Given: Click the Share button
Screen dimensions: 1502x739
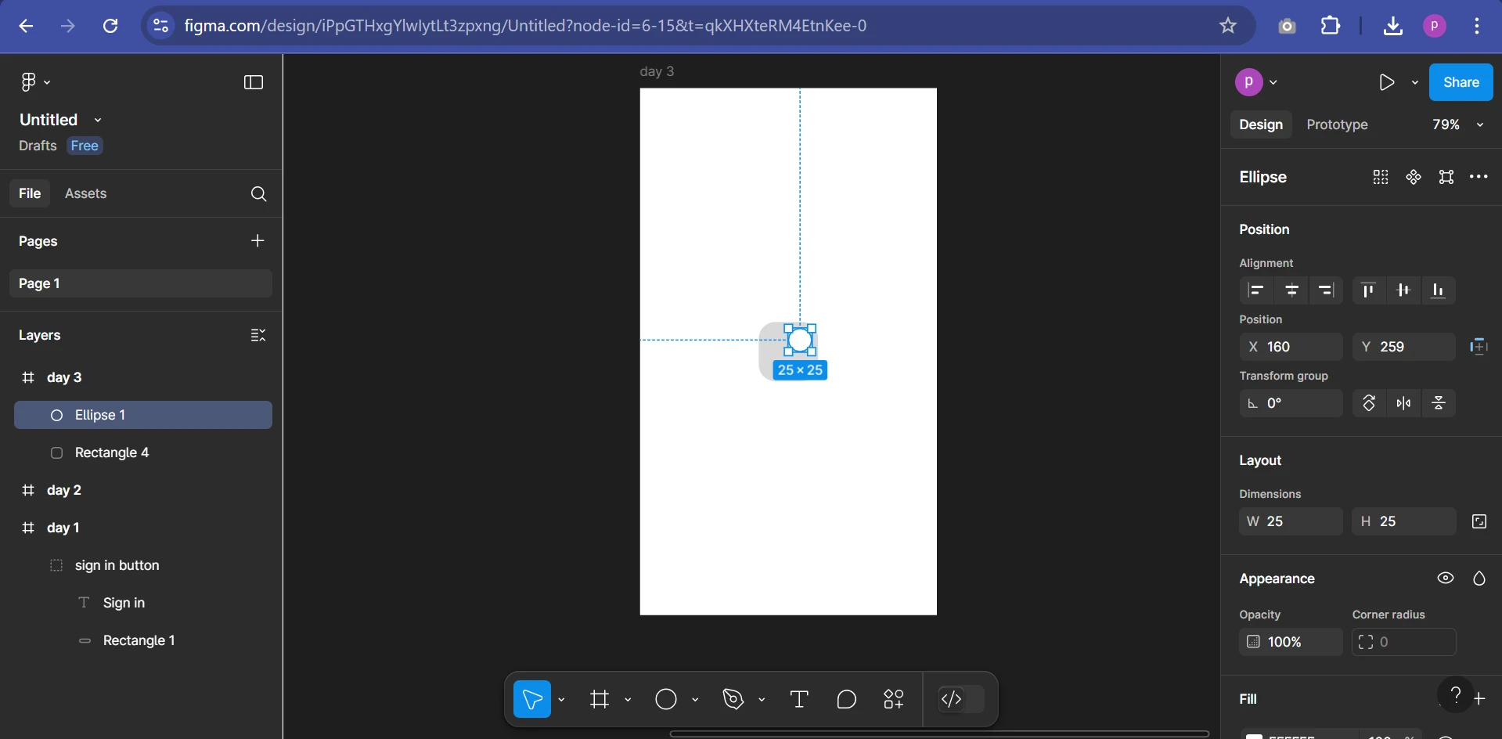Looking at the screenshot, I should point(1461,82).
